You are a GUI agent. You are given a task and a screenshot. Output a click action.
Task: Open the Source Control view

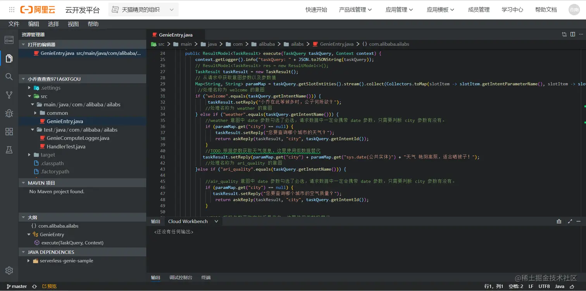[9, 95]
